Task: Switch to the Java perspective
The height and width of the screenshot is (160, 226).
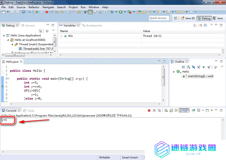Action: coord(218,18)
